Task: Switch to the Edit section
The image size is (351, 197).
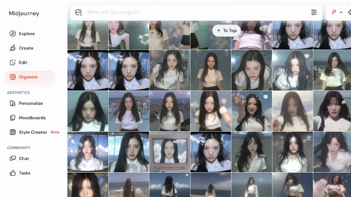Action: (30, 62)
